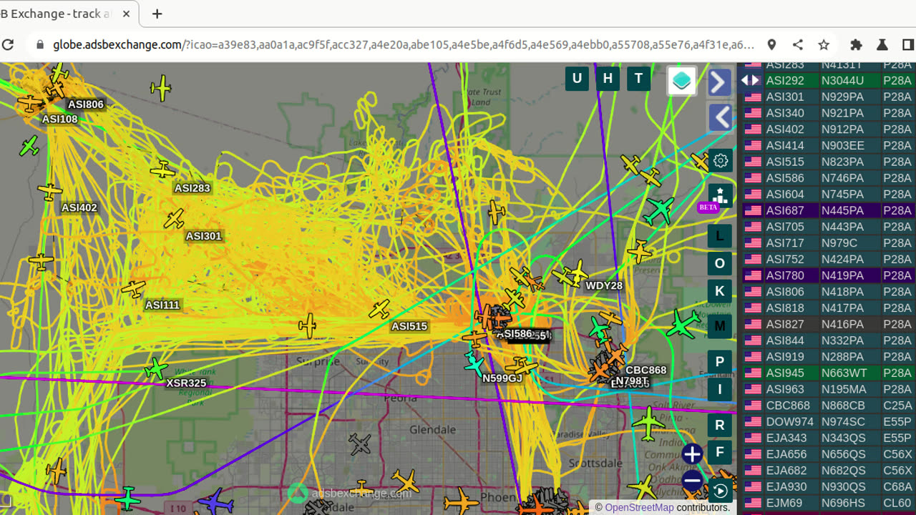Open the settings gear on the map
916x515 pixels.
(721, 160)
